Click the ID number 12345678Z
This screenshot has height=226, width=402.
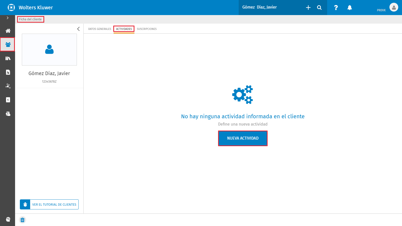49,82
